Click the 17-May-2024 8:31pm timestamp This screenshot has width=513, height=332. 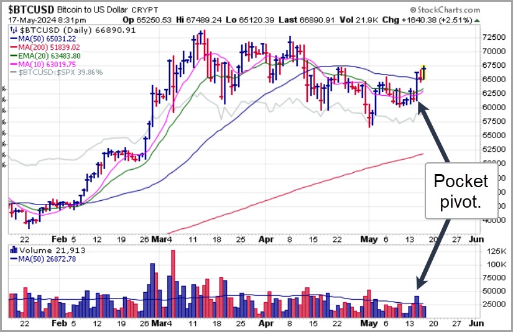tap(47, 21)
